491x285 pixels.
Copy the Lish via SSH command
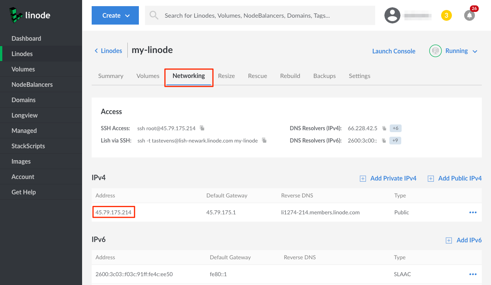tap(264, 141)
